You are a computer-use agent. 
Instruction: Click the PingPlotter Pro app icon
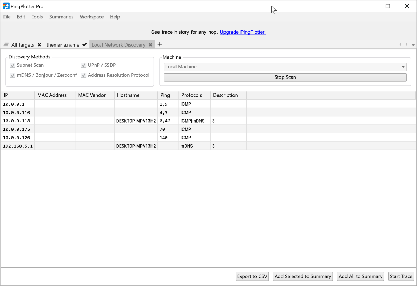tap(6, 6)
